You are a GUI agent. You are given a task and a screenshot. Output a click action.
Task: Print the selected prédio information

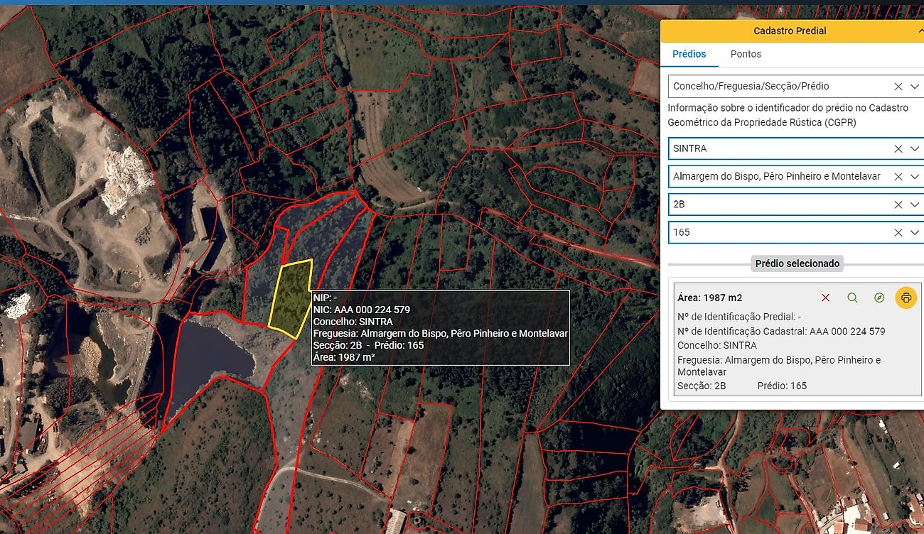(906, 298)
